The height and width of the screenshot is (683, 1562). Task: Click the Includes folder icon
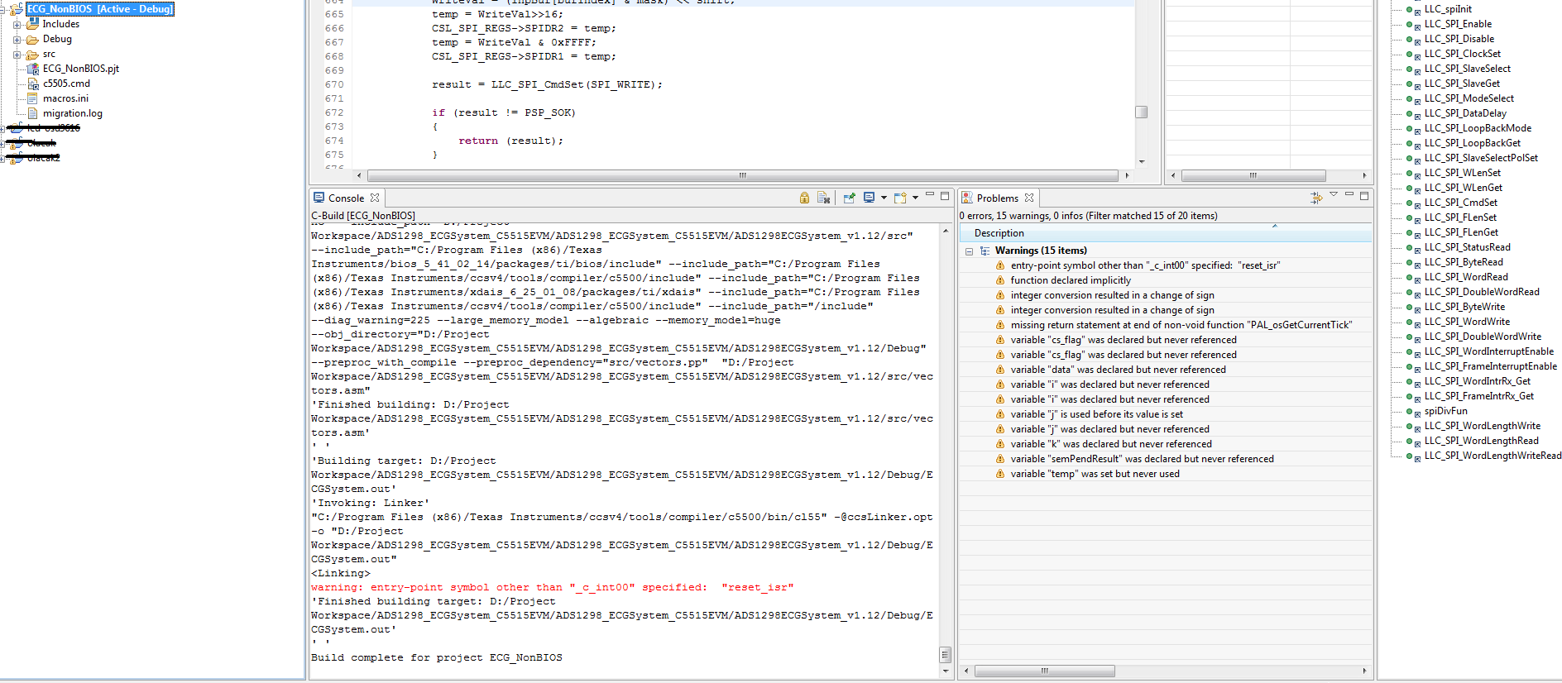[x=32, y=24]
